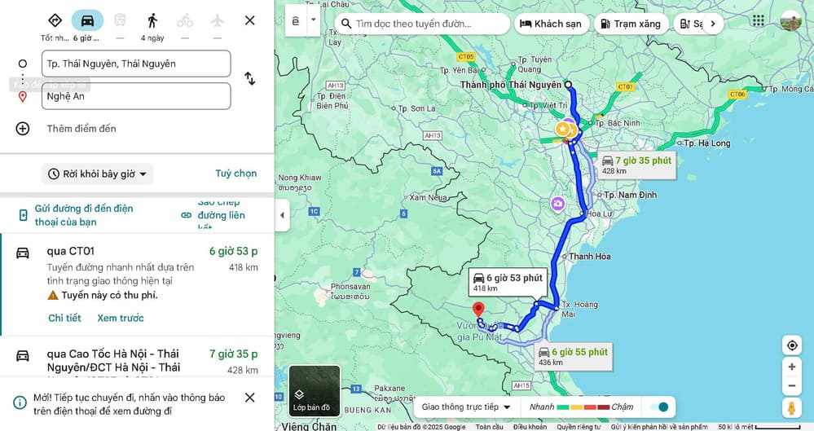This screenshot has height=431, width=814.
Task: Click the 6 giờ 55 phút route label
Action: (x=573, y=357)
